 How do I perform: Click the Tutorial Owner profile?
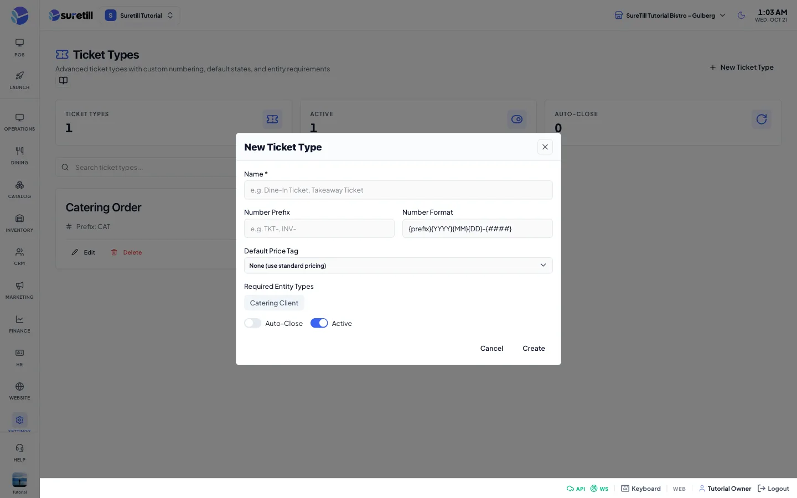tap(725, 489)
